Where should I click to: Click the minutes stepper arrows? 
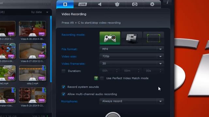[x=138, y=71]
